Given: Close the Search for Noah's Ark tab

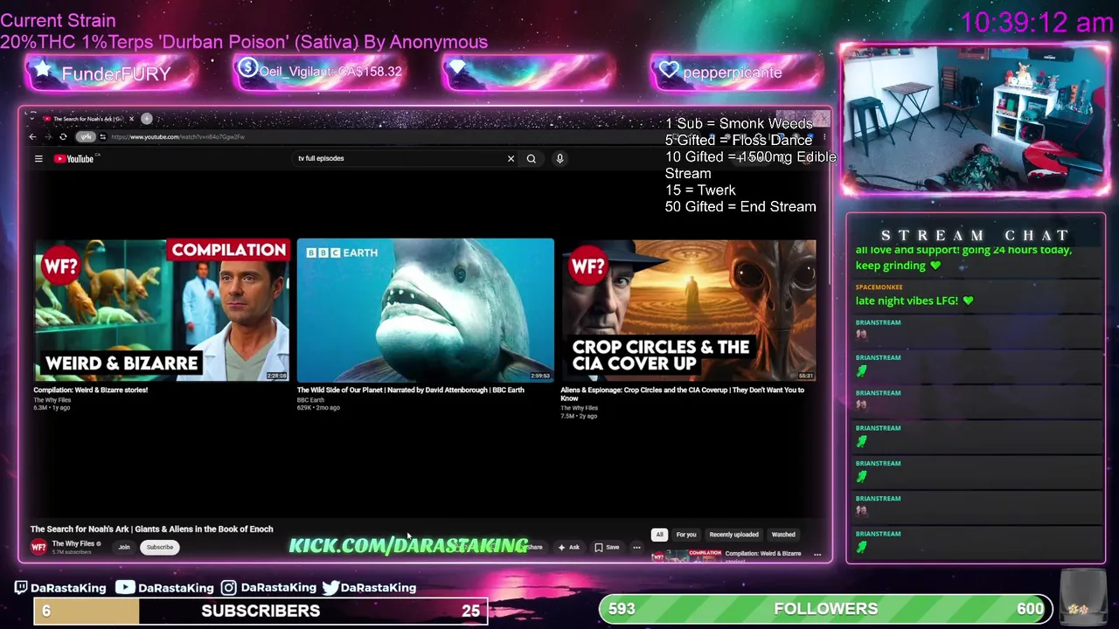Looking at the screenshot, I should coord(131,118).
